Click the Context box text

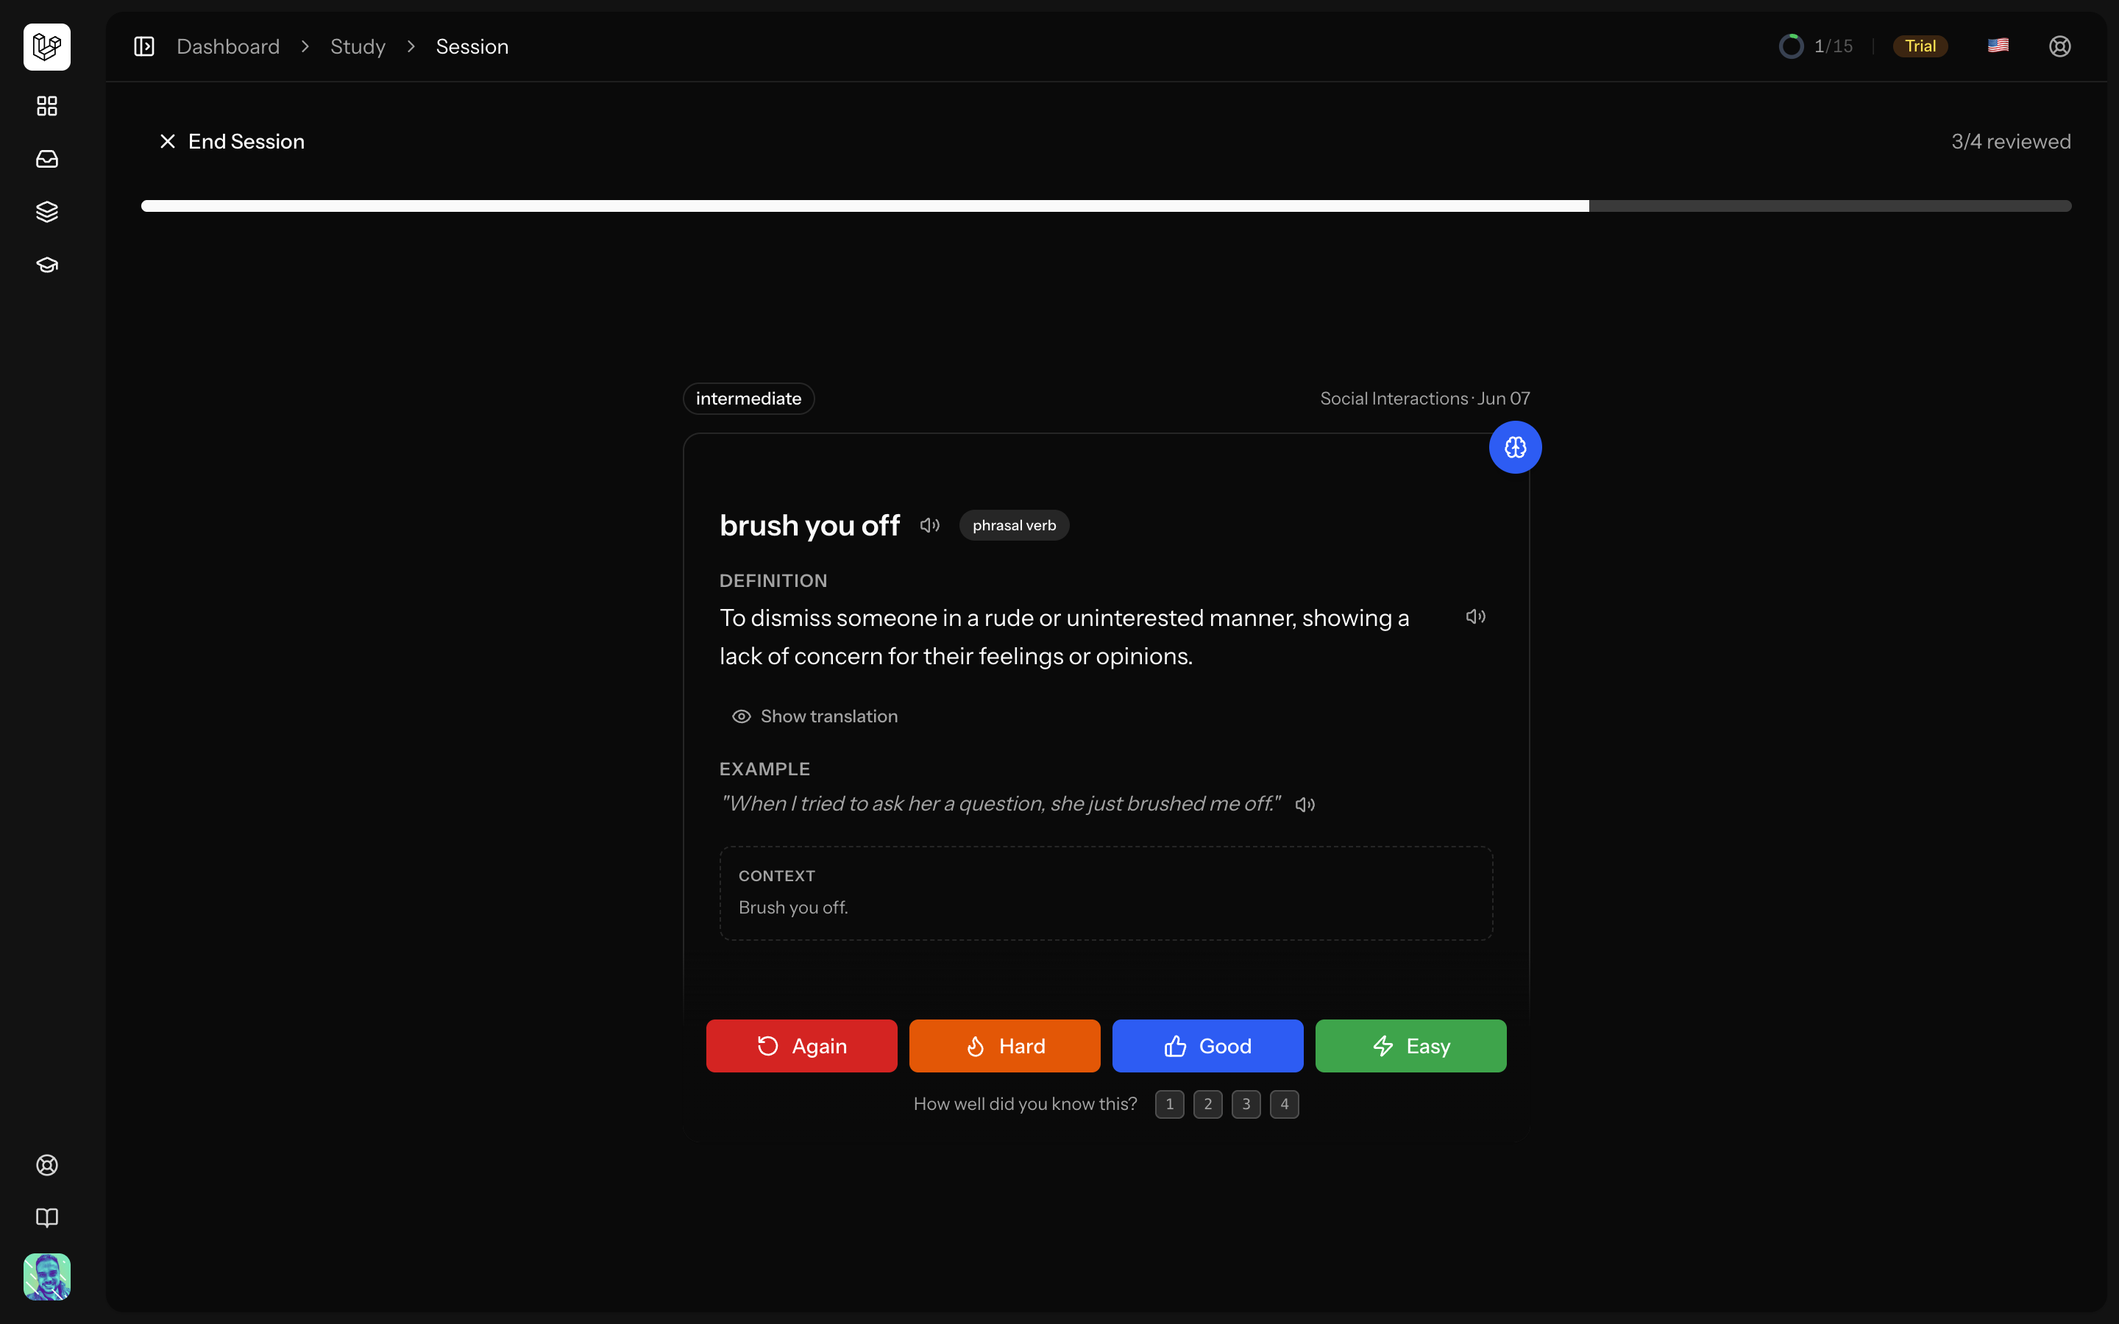click(x=793, y=907)
